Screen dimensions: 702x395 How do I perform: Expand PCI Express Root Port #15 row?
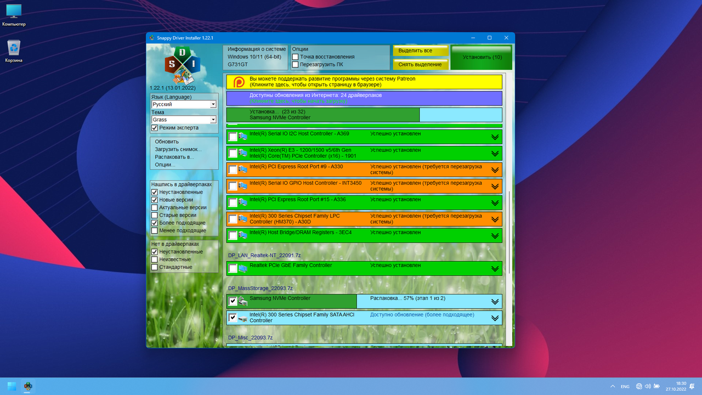coord(495,203)
